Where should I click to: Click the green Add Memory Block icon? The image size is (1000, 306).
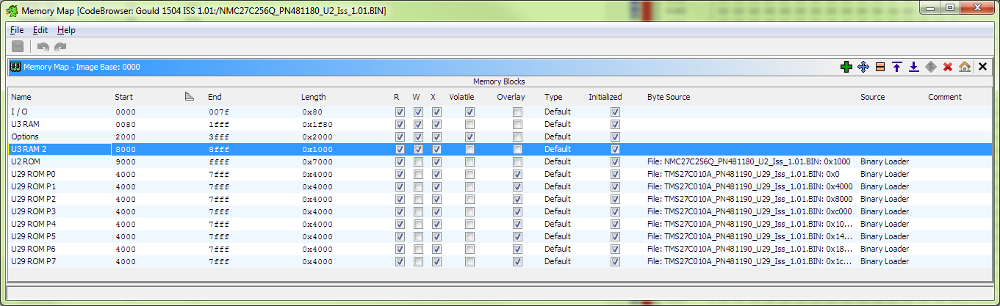point(846,67)
